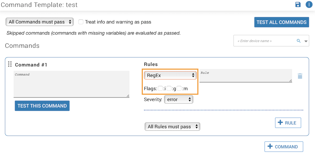Viewport: 315px width, 156px height.
Task: Open the All Rules must pass dropdown
Action: (172, 127)
